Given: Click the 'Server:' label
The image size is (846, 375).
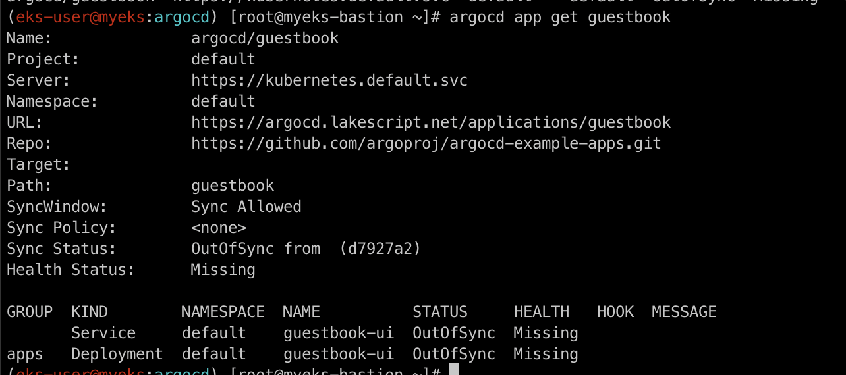Looking at the screenshot, I should (x=38, y=81).
